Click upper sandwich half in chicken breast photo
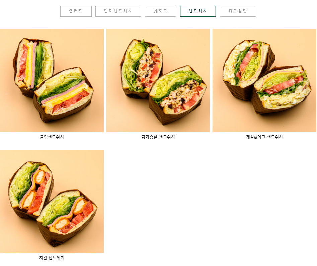317x266 pixels. coord(142,68)
